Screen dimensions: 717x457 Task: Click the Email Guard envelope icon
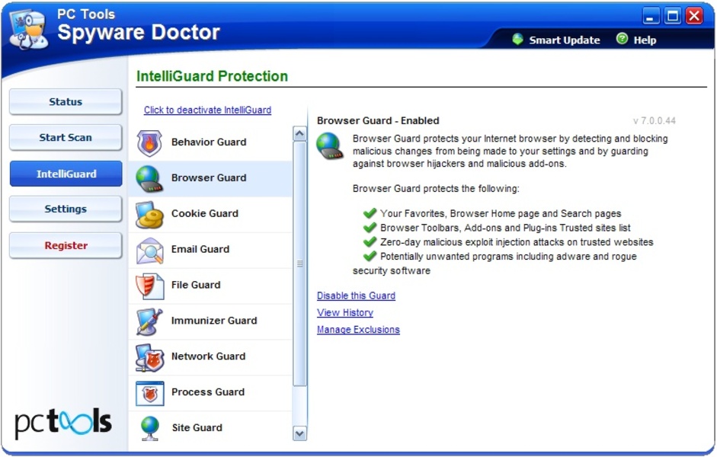[149, 251]
